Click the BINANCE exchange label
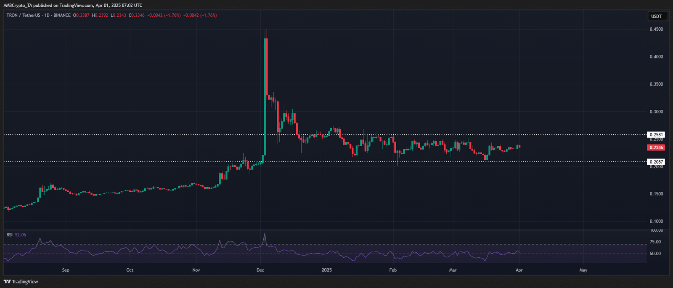673x288 pixels. (x=62, y=15)
